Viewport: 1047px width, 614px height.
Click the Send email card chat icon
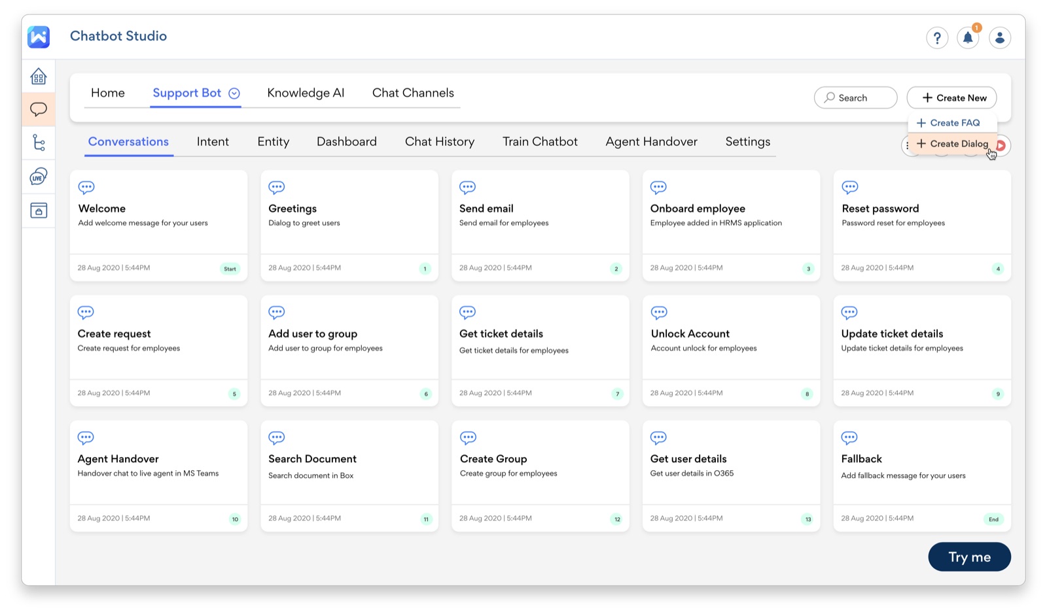(468, 188)
